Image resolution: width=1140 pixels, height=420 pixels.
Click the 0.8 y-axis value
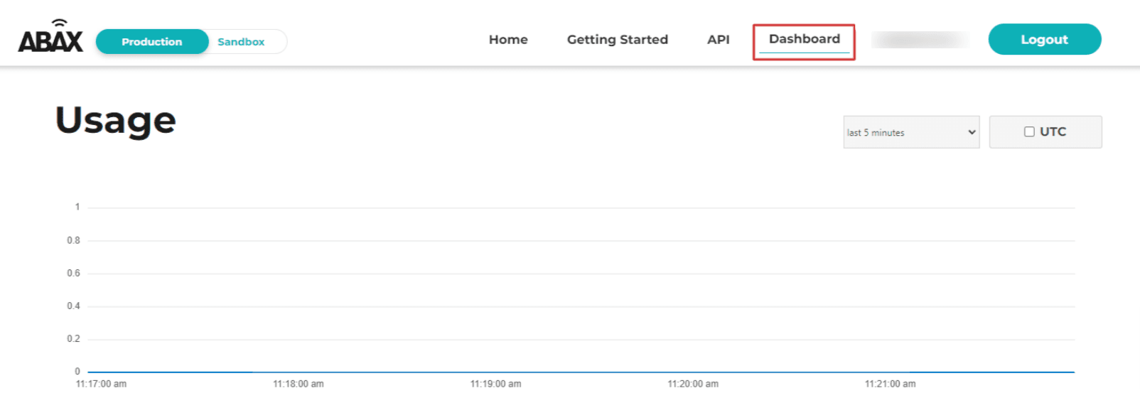(x=74, y=240)
